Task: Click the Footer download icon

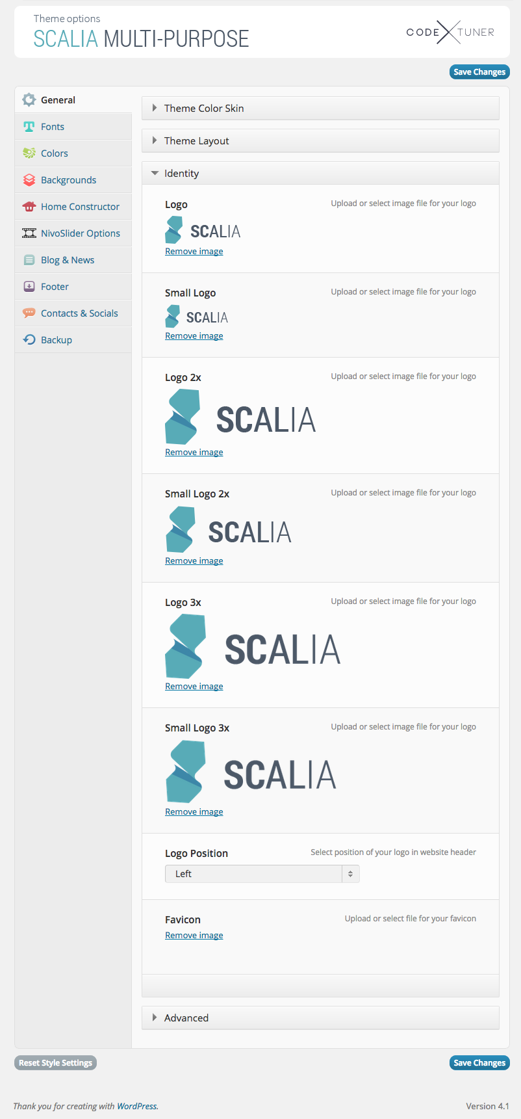Action: pyautogui.click(x=29, y=287)
